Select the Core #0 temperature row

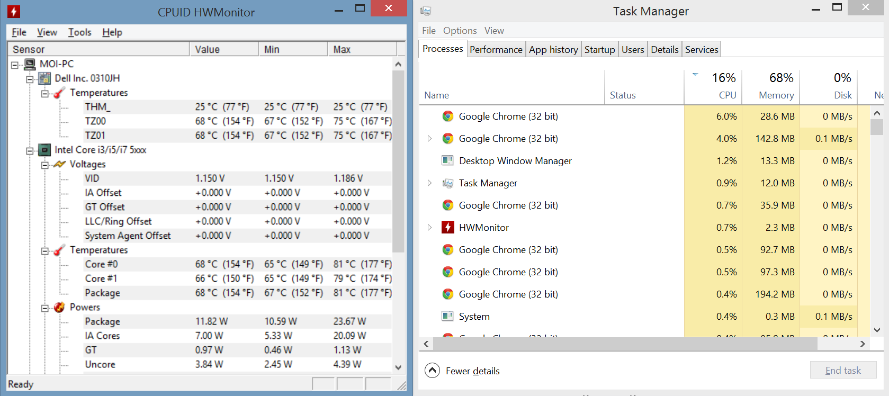[x=237, y=264]
